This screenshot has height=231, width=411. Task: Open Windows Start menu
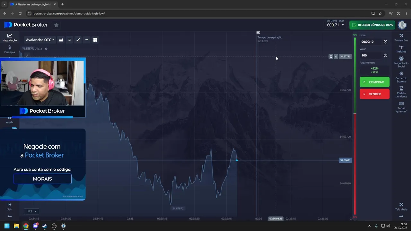pos(7,226)
